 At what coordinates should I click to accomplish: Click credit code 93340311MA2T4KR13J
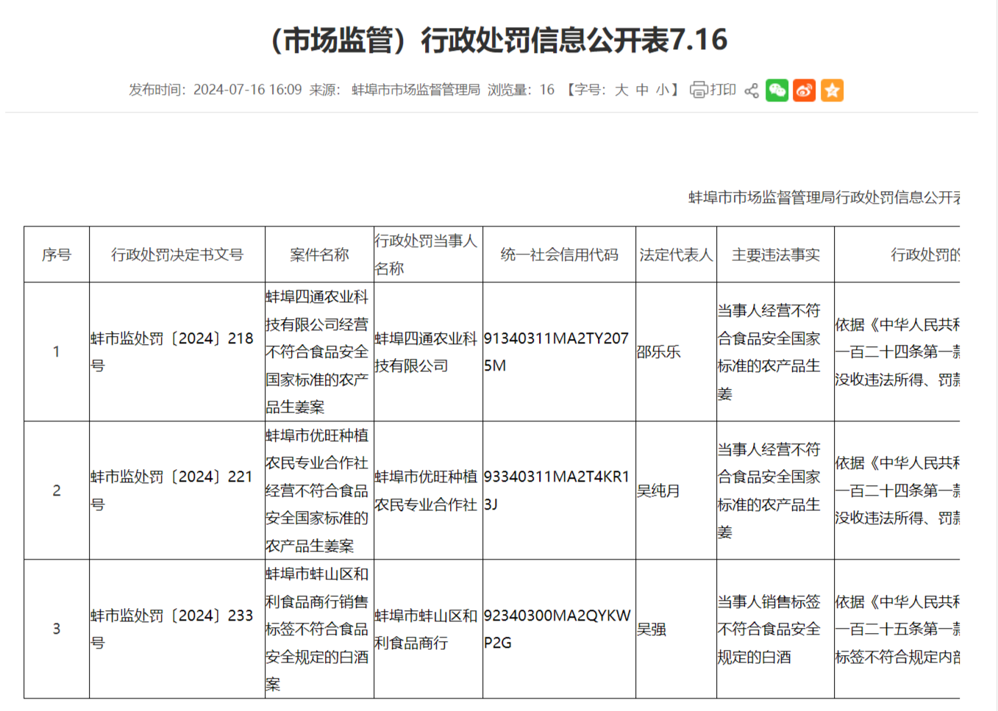(557, 490)
